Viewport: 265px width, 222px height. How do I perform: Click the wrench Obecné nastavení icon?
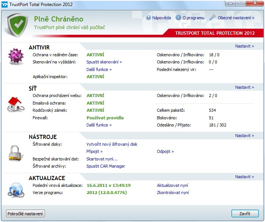[212, 17]
